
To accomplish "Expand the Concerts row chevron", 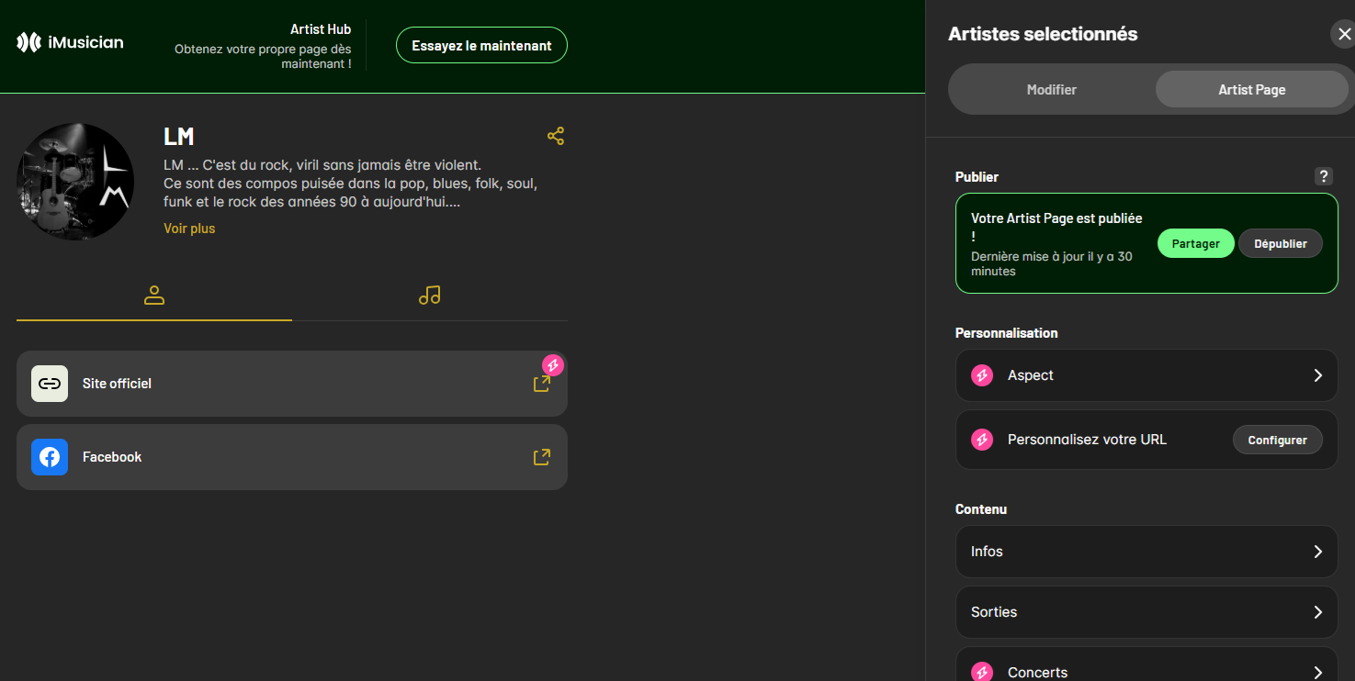I will point(1317,673).
